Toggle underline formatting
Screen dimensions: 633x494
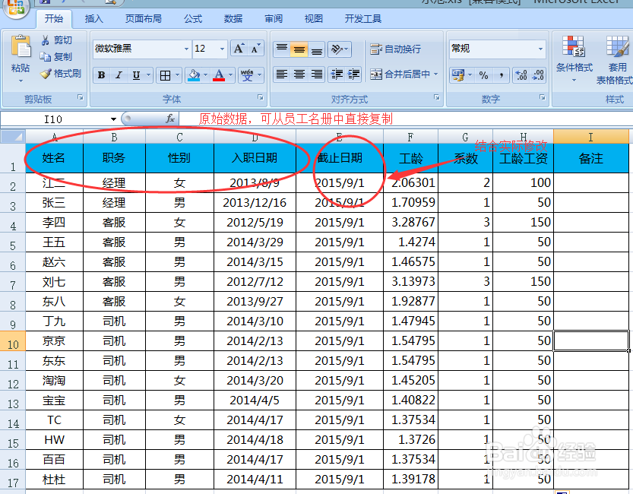click(x=135, y=74)
